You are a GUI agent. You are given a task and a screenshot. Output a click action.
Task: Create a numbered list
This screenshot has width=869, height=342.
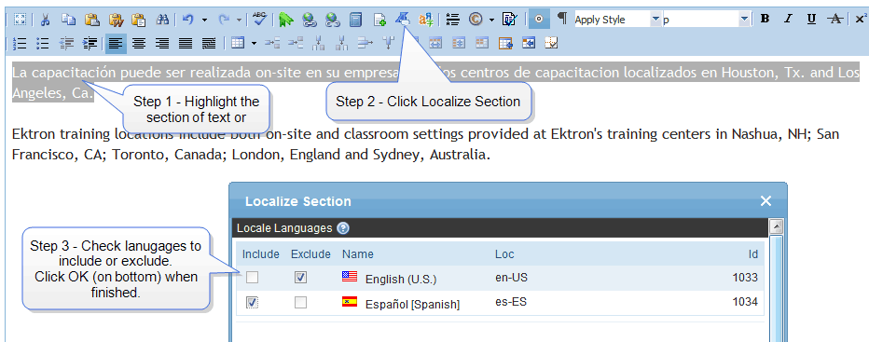tap(20, 43)
